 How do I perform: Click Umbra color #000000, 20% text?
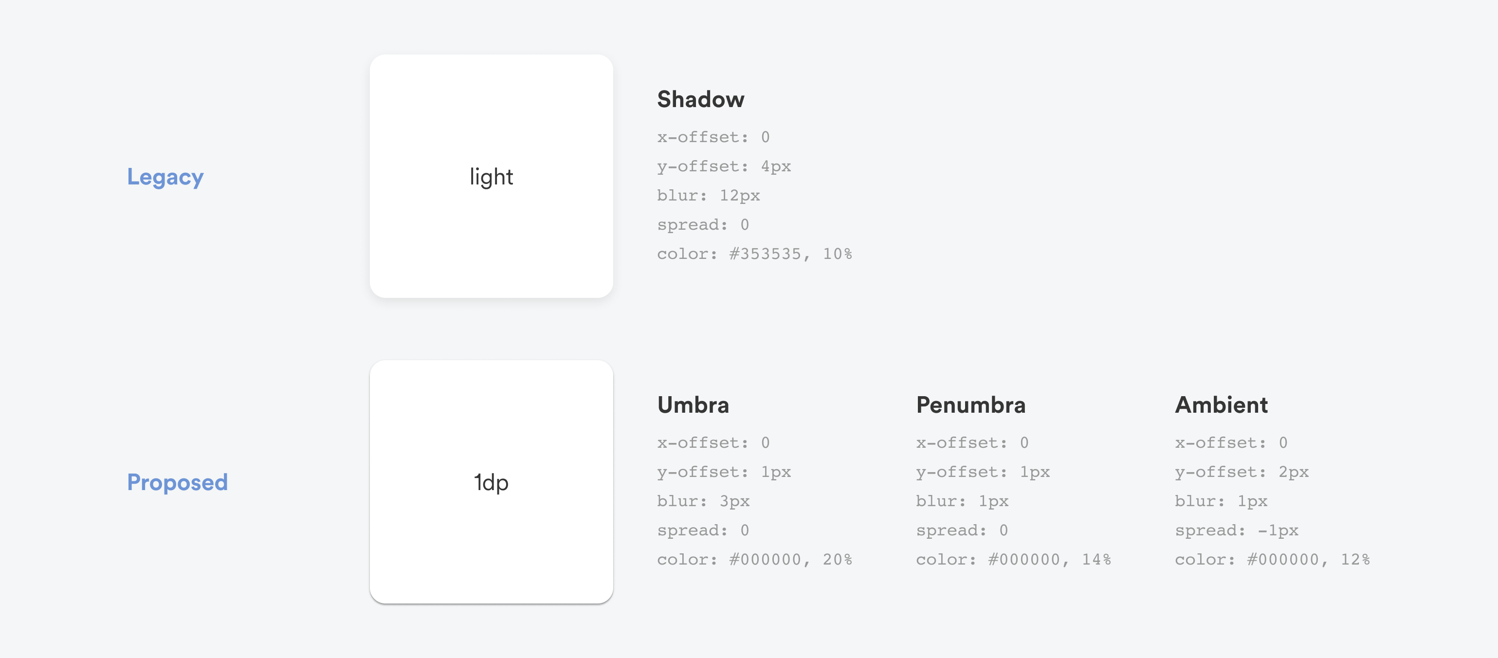754,560
